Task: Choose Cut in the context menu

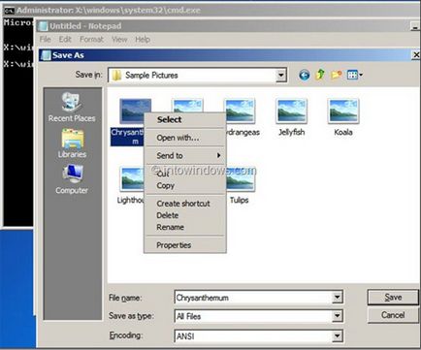Action: pyautogui.click(x=184, y=174)
